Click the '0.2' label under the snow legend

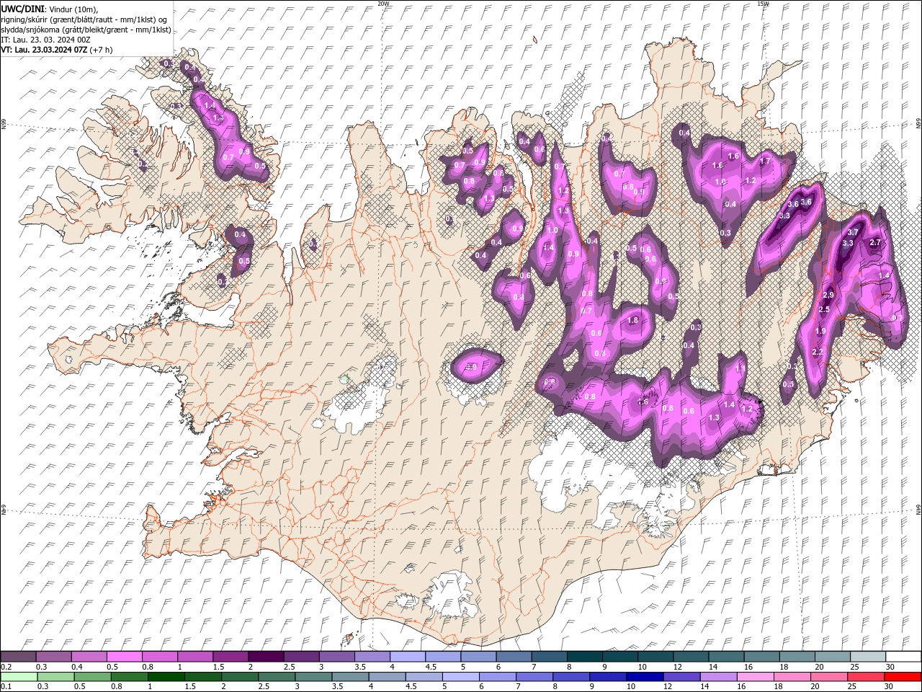tap(6, 667)
